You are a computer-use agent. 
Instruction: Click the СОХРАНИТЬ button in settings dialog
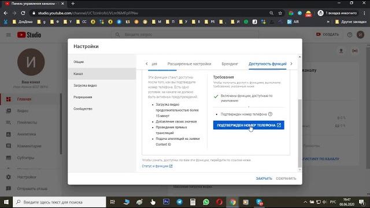[x=286, y=179]
